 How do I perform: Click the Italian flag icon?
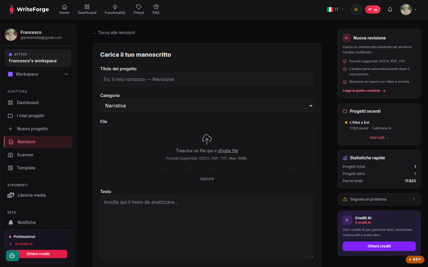pos(330,9)
